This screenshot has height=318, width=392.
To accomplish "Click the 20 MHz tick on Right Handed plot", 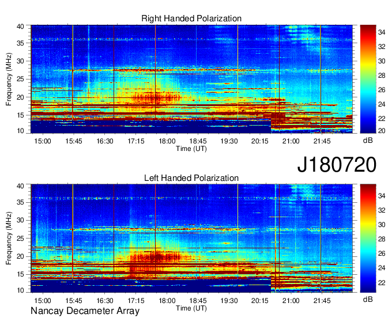I will 20,97.
